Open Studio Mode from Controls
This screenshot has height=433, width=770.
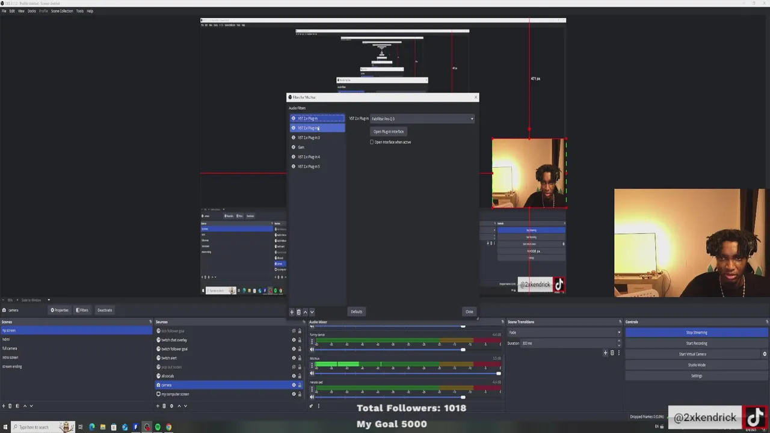pos(697,365)
